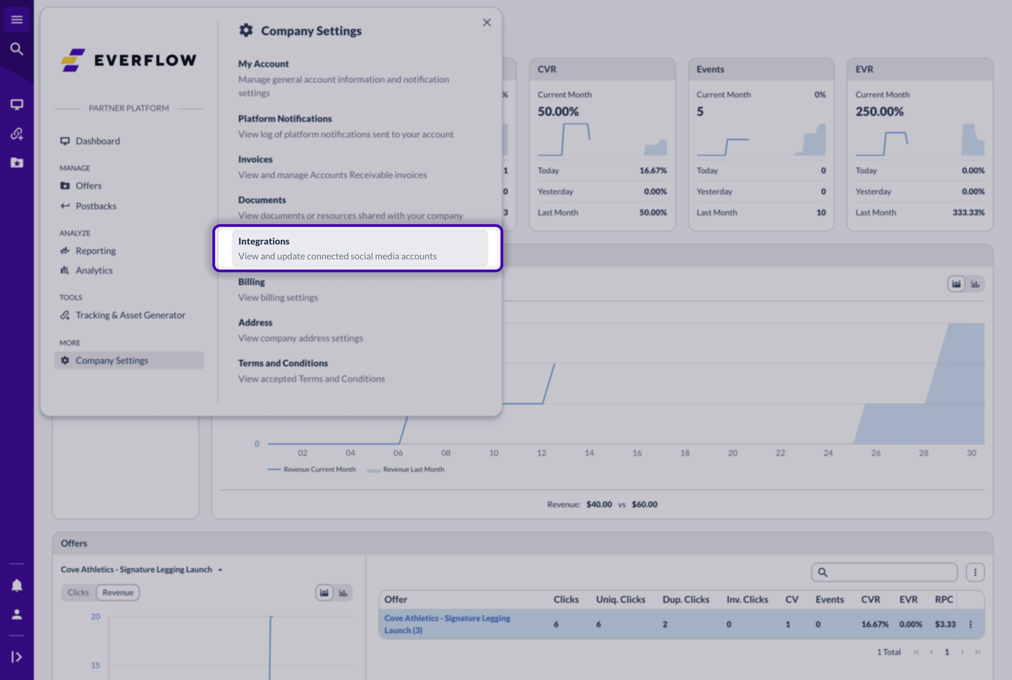This screenshot has height=680, width=1012.
Task: Sort by the CVR column header
Action: (870, 600)
